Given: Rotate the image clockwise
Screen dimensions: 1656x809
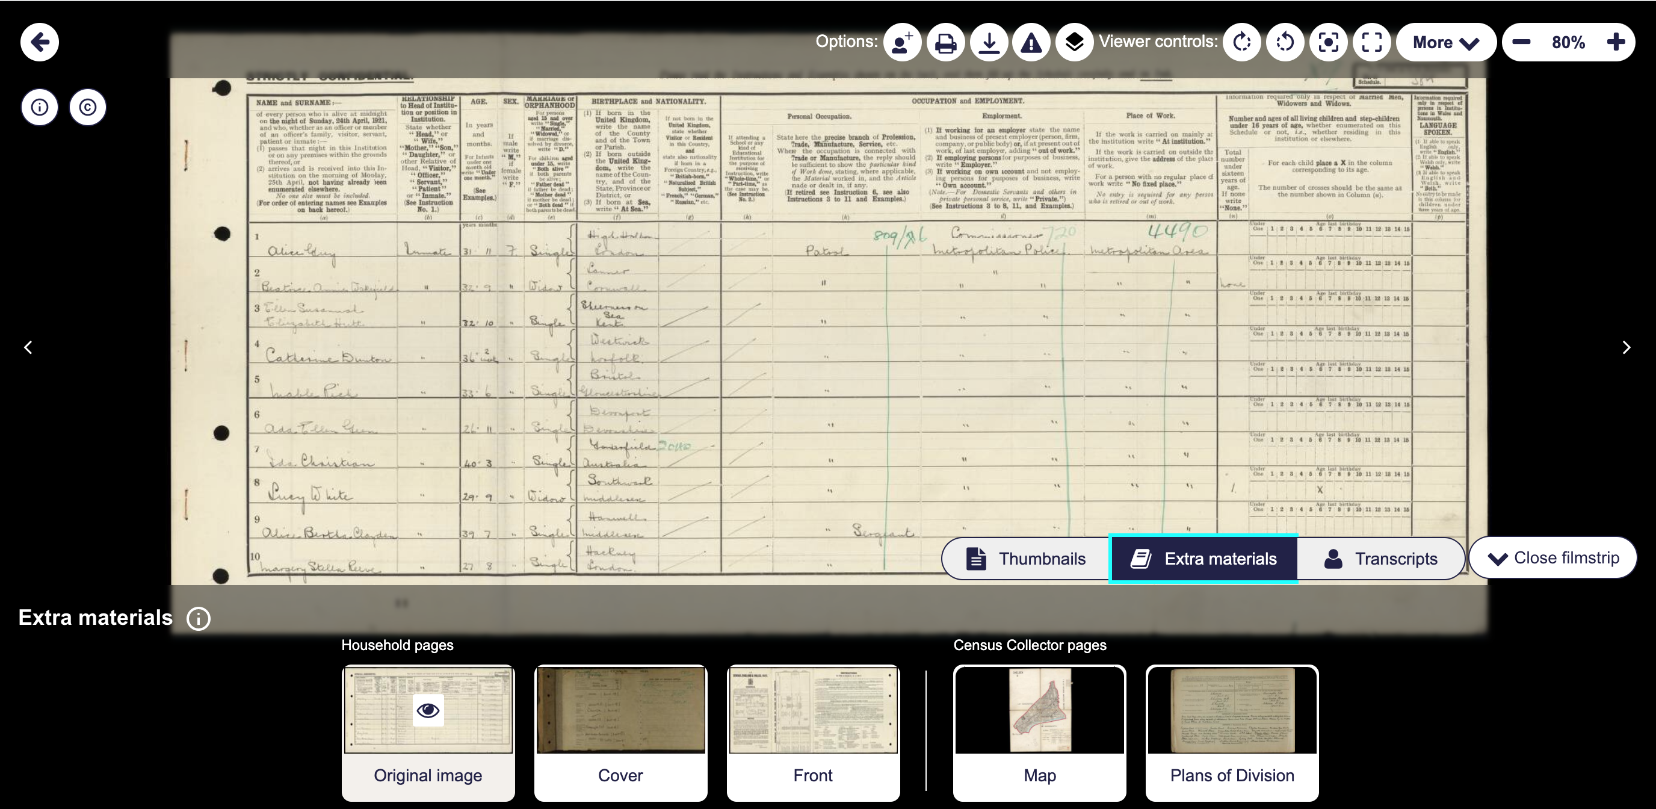Looking at the screenshot, I should click(1242, 43).
